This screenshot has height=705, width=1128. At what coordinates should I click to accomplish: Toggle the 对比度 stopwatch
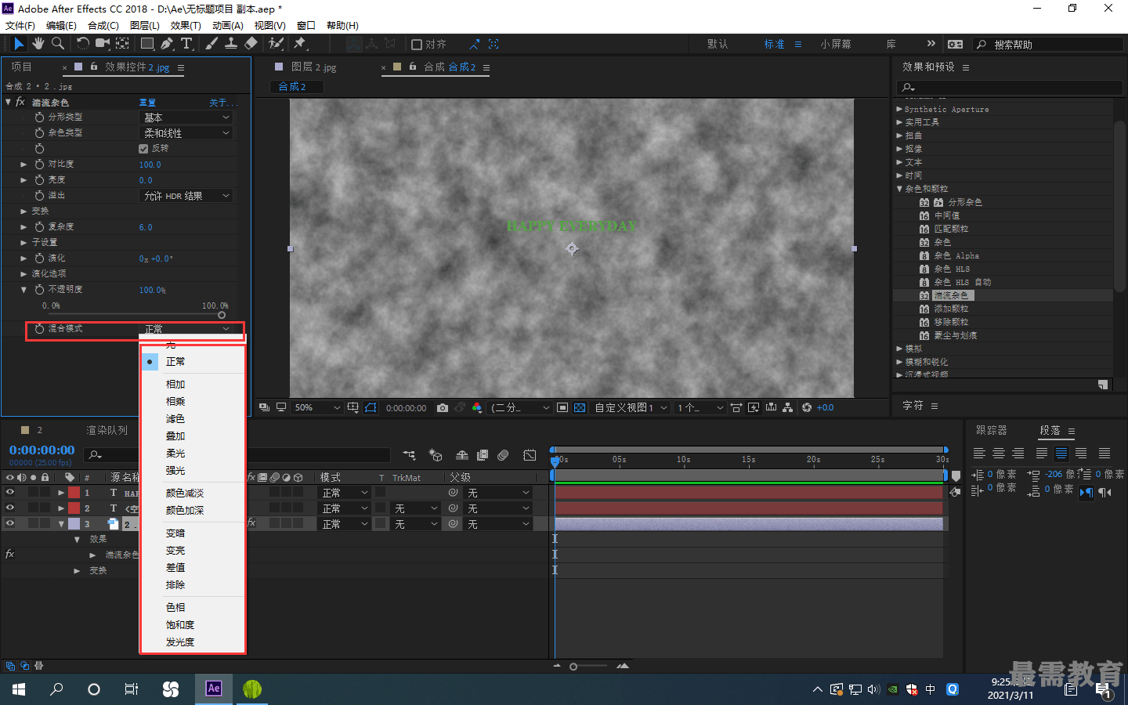pyautogui.click(x=39, y=164)
